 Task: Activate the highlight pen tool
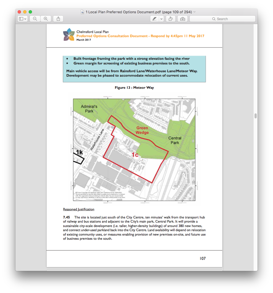(155, 19)
